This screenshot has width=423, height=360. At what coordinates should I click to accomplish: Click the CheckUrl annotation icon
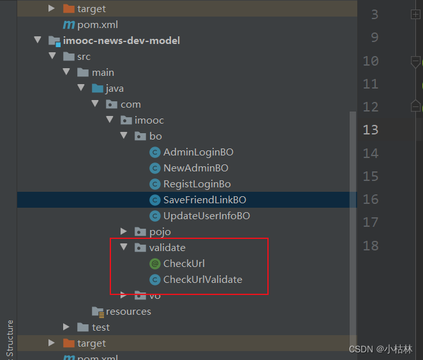click(x=155, y=264)
